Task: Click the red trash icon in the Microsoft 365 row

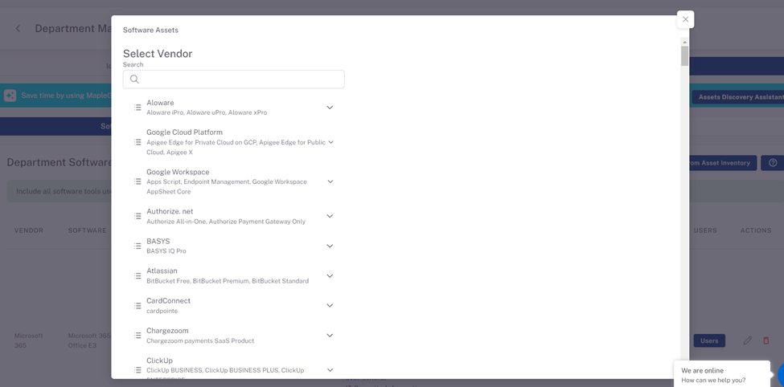Action: click(x=766, y=340)
